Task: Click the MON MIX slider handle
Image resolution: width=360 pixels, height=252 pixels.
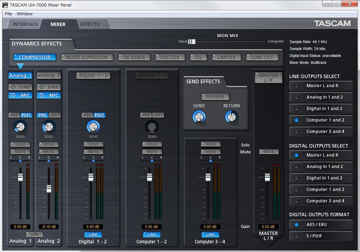Action: tap(192, 42)
